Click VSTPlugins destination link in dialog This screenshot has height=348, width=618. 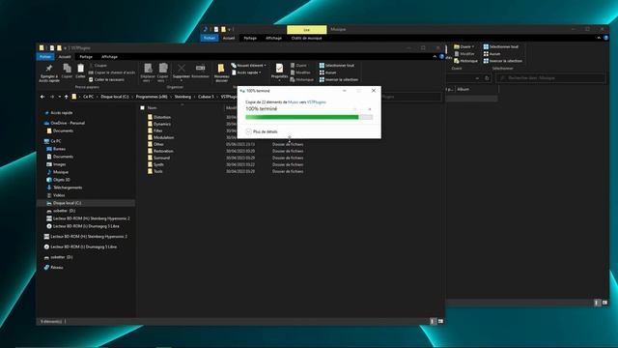coord(317,102)
